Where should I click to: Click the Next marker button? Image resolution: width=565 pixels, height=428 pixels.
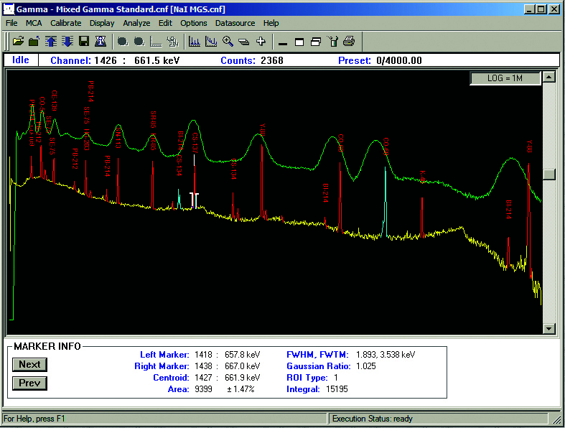coord(29,365)
